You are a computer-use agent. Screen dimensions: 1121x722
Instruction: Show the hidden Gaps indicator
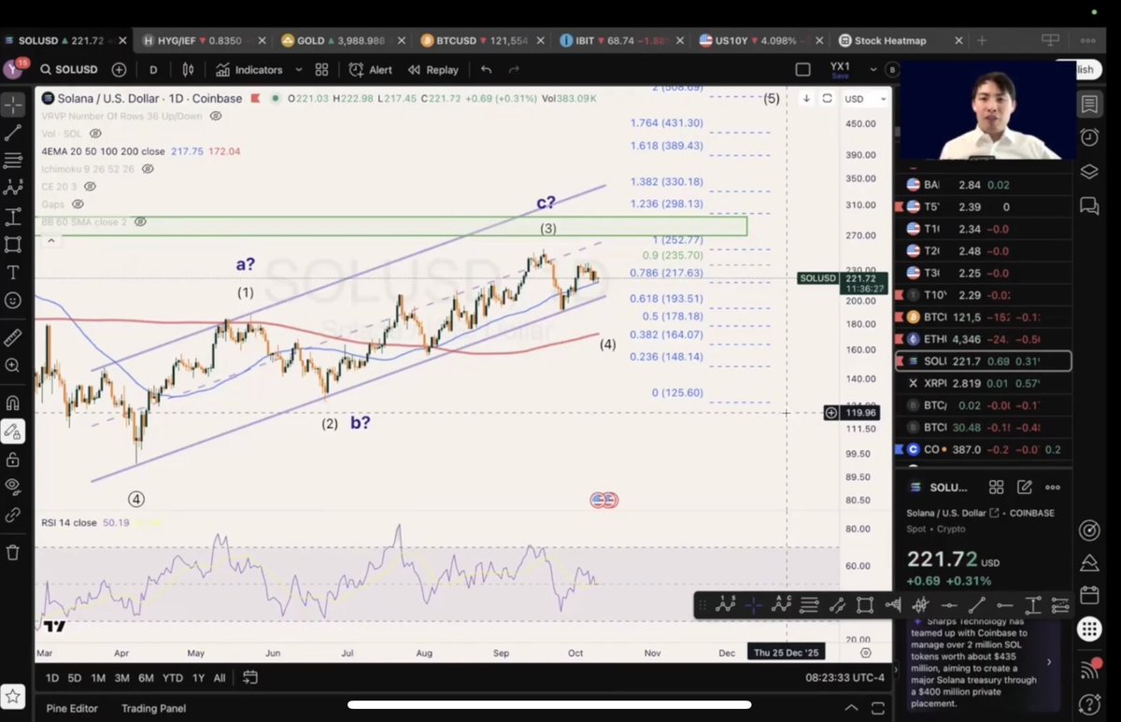click(x=78, y=204)
